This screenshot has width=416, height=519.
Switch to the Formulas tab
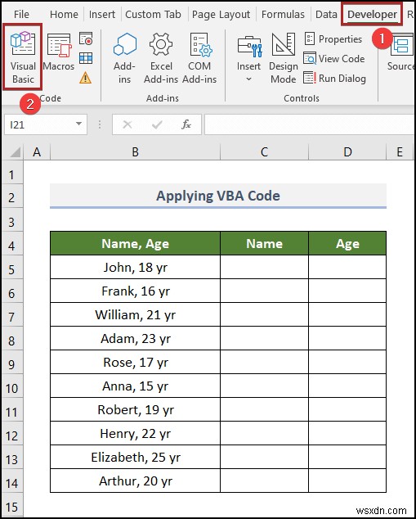(x=283, y=15)
